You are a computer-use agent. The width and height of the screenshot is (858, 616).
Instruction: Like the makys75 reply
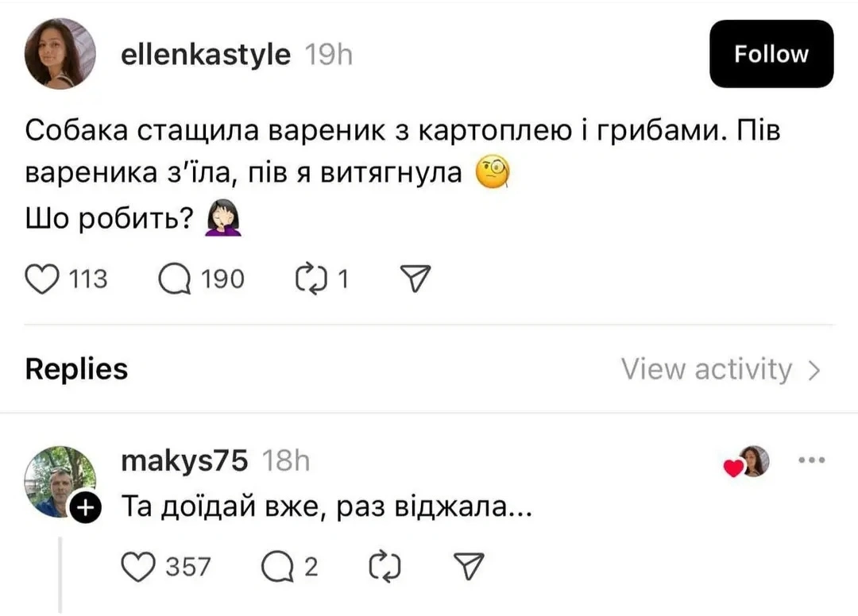[x=140, y=566]
